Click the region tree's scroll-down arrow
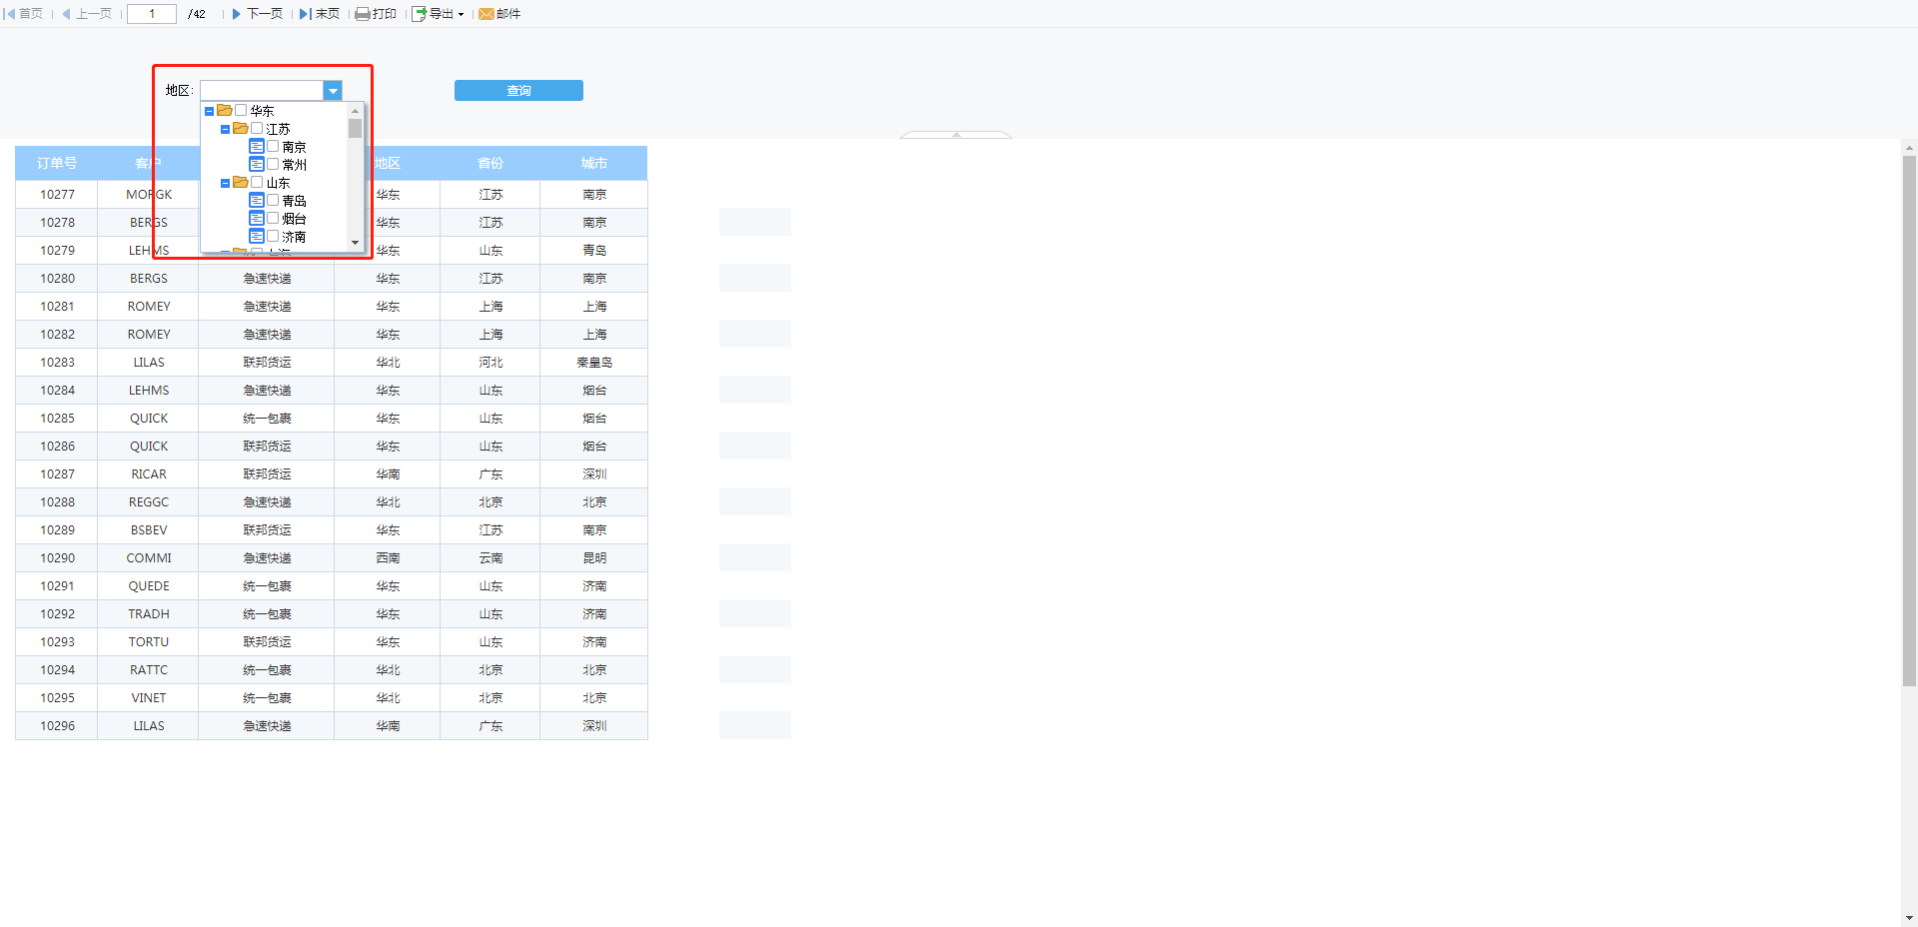This screenshot has height=927, width=1918. click(355, 243)
